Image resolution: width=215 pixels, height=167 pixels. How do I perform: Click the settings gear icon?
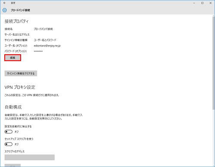(x=5, y=10)
